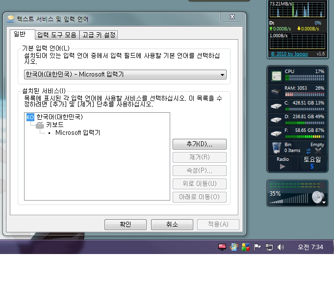Click the dialog title bar keyboard icon
This screenshot has width=334, height=281.
click(10, 19)
